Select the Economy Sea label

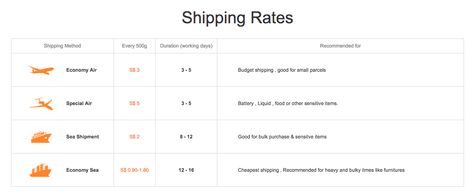click(x=82, y=170)
